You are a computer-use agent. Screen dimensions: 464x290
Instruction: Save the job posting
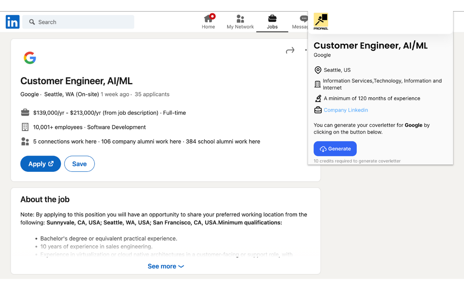tap(79, 164)
